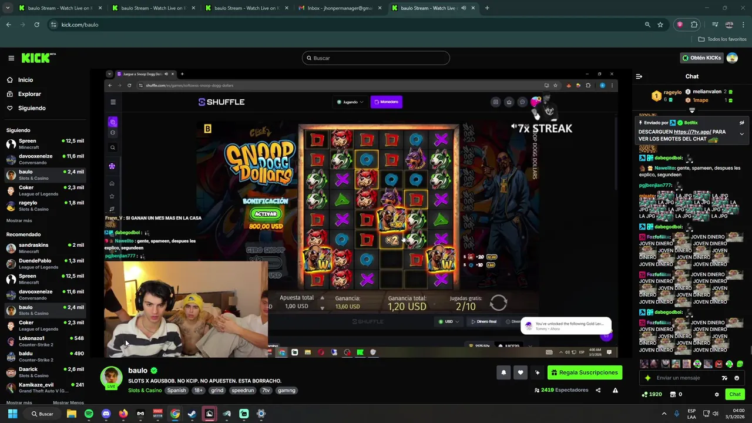752x423 pixels.
Task: Focus the Kick Buscar search box
Action: [376, 58]
